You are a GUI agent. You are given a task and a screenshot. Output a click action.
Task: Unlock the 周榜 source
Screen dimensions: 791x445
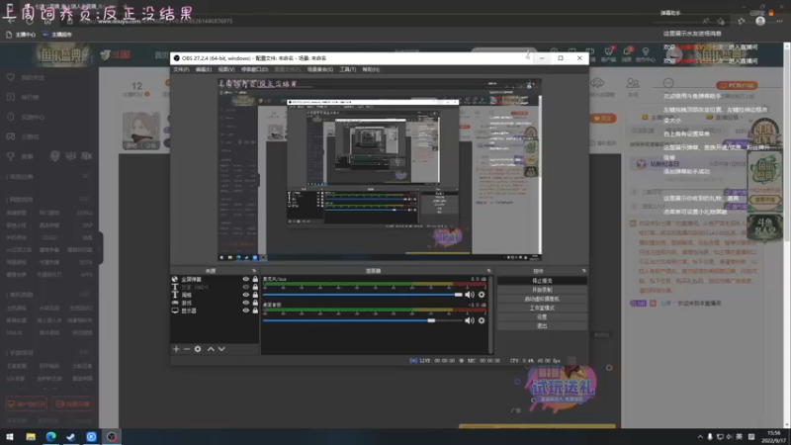pos(255,295)
